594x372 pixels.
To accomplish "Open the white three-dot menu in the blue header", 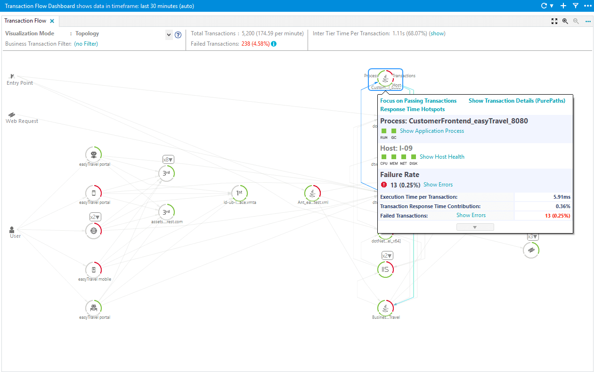I will point(587,6).
